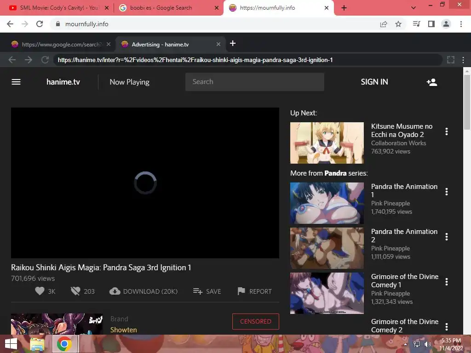471x353 pixels.
Task: Go to hanime.tv home via logo
Action: click(x=63, y=82)
